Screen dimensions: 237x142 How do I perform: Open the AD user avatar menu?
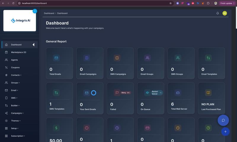click(225, 13)
